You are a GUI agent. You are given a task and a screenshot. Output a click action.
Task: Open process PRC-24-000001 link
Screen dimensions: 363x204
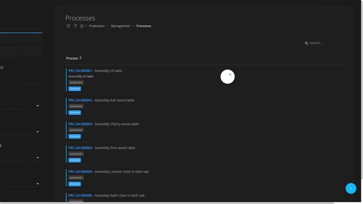tap(80, 71)
